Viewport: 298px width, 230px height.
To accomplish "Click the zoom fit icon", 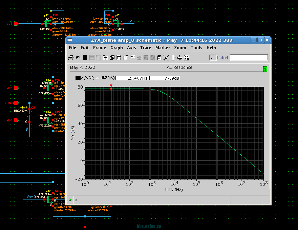I will click(x=166, y=58).
